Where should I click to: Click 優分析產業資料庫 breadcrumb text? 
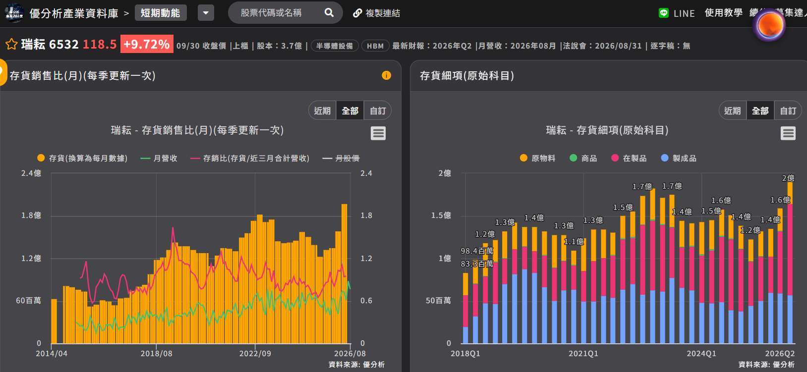click(x=74, y=13)
